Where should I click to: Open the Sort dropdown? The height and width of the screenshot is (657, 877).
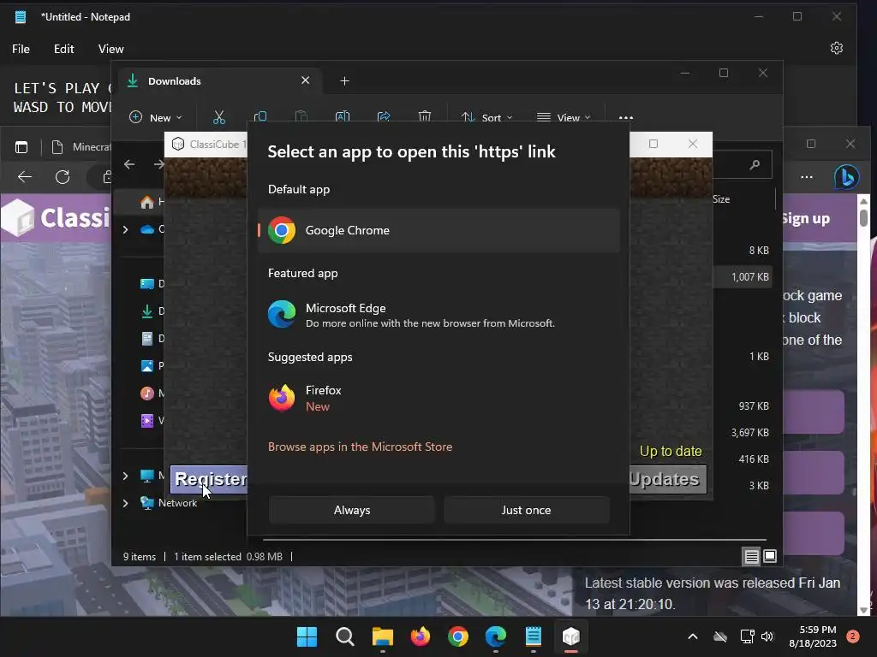(x=486, y=117)
